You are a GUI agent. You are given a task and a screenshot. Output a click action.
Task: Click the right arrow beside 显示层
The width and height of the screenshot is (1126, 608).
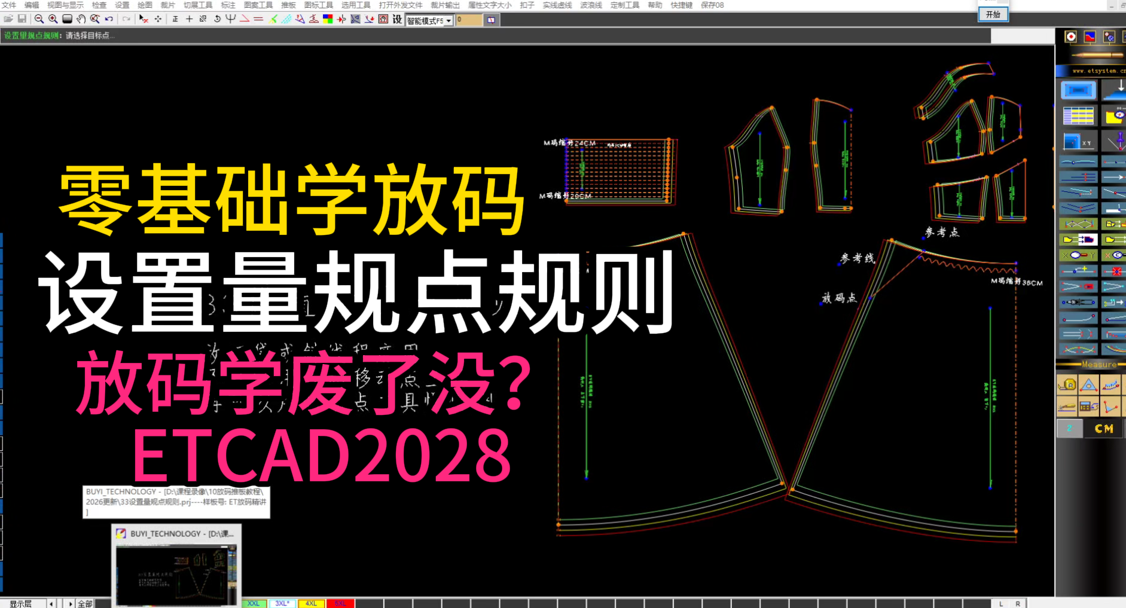pyautogui.click(x=71, y=603)
